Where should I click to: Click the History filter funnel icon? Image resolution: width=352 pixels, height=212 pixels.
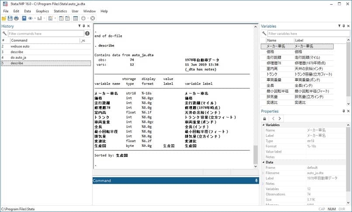click(79, 26)
